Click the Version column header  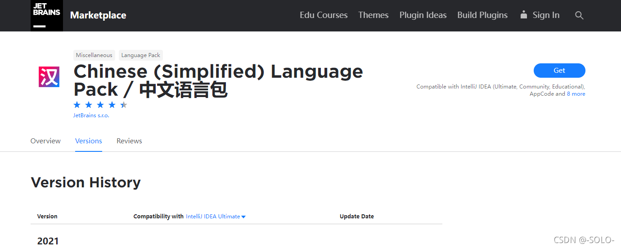point(47,217)
